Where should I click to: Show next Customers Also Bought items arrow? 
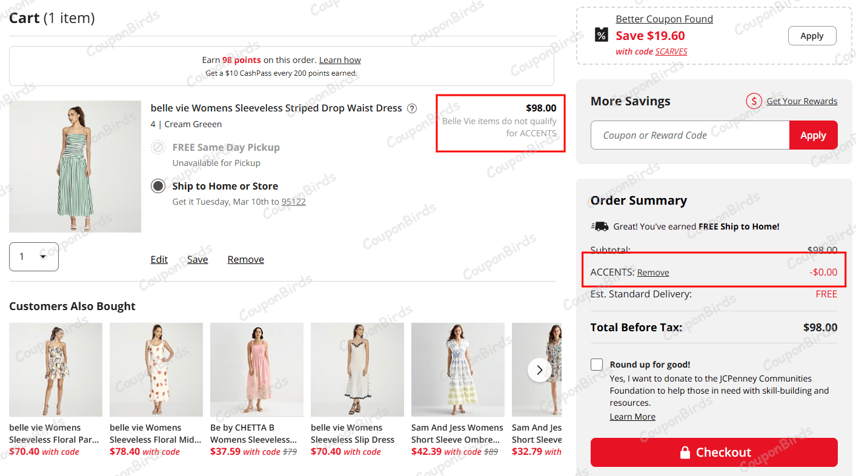(540, 370)
